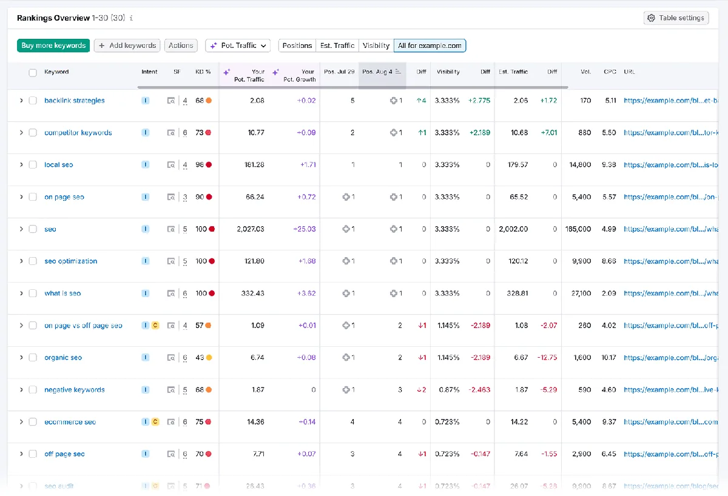The width and height of the screenshot is (728, 496).
Task: Sort by the CPC column header
Action: point(610,72)
